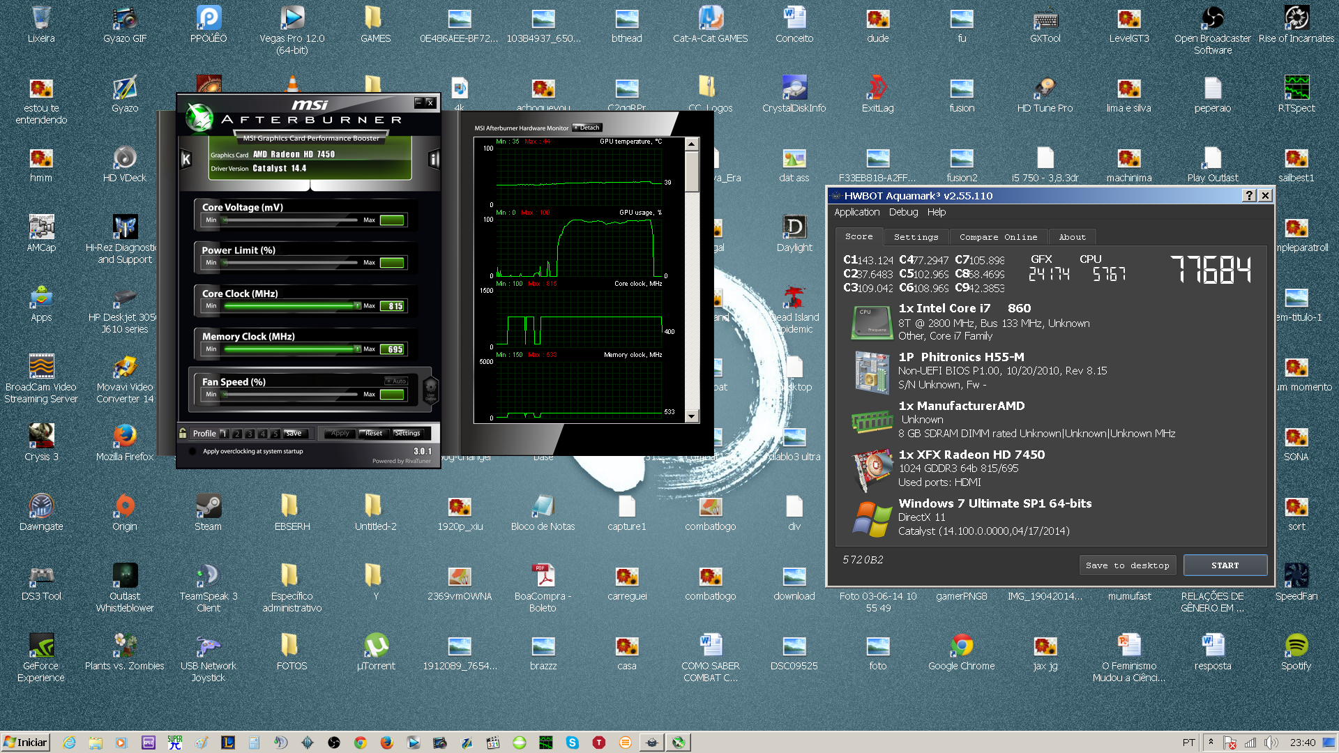Open Help menu in HWBOT Aquamark
Viewport: 1339px width, 753px height.
(x=936, y=212)
